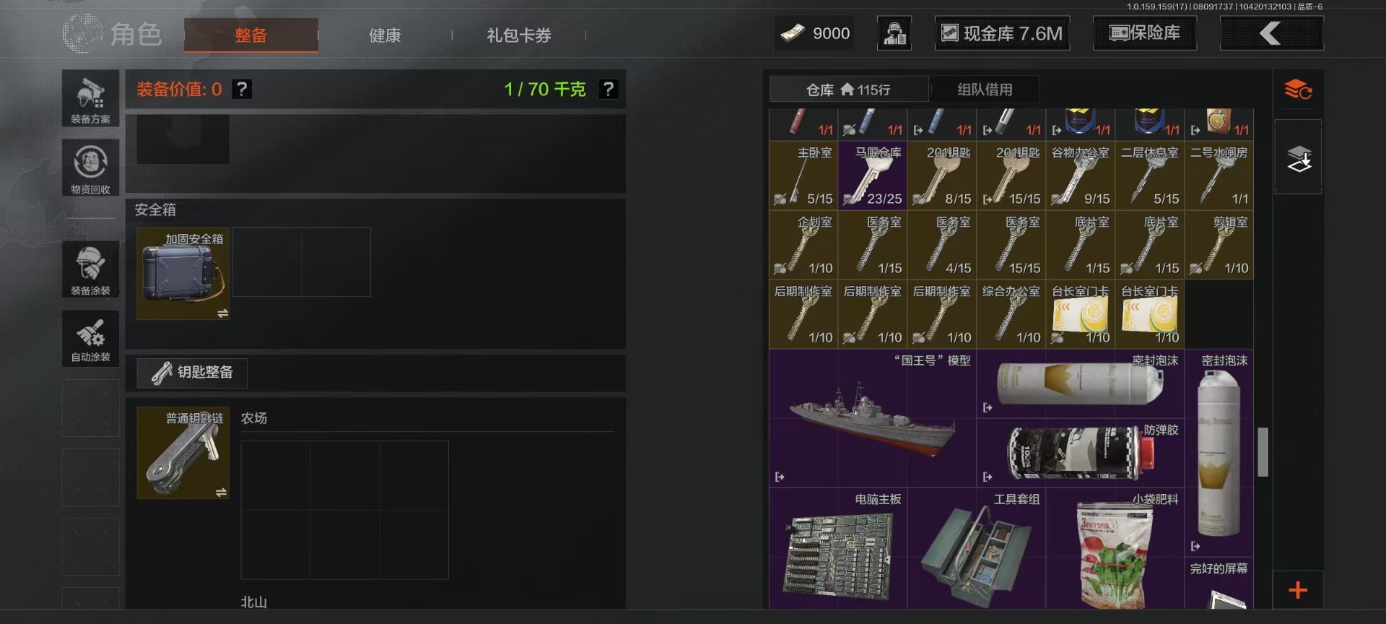
Task: Switch to the 健康 tab
Action: click(x=385, y=35)
